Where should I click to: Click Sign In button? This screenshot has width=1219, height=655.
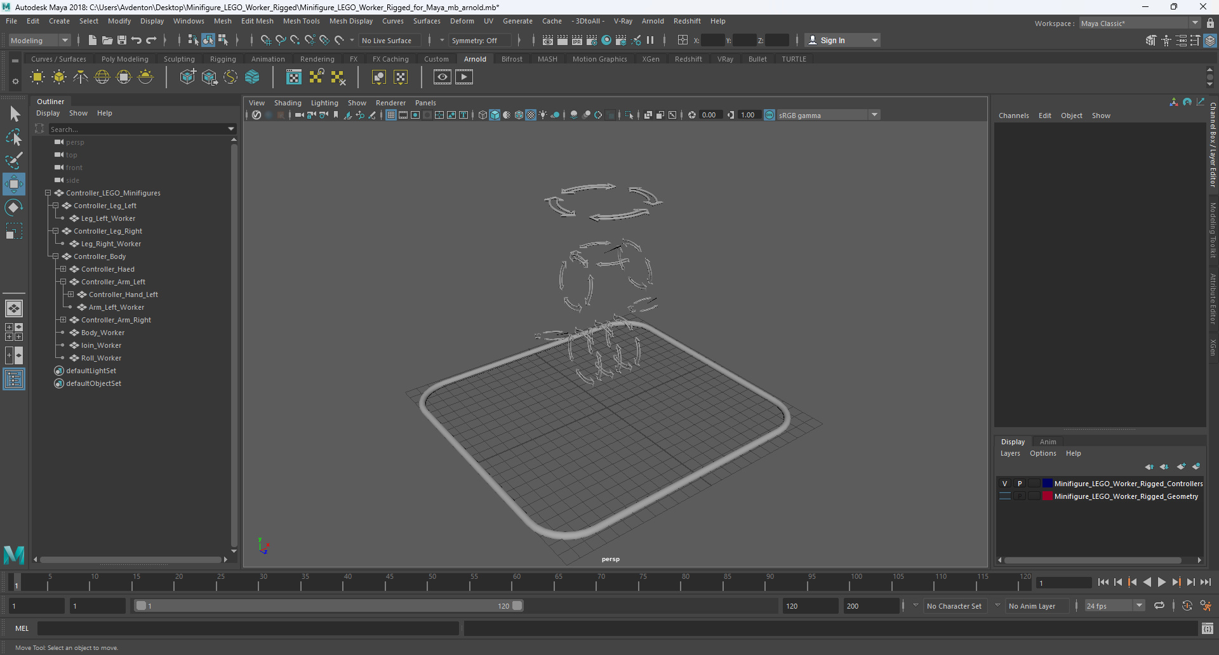[843, 40]
